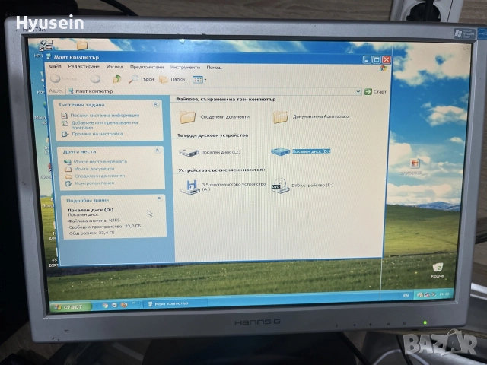Image resolution: width=487 pixels, height=365 pixels.
Task: Click Моят компютър taskbar button
Action: tap(176, 303)
